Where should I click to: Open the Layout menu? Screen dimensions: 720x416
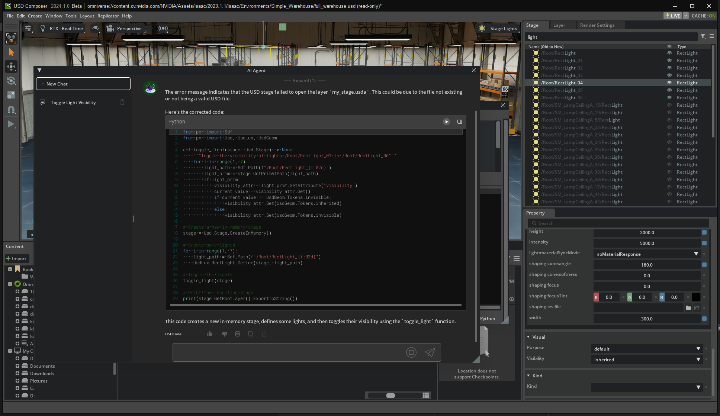pos(87,16)
